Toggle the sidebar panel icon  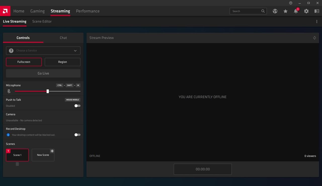tap(317, 11)
